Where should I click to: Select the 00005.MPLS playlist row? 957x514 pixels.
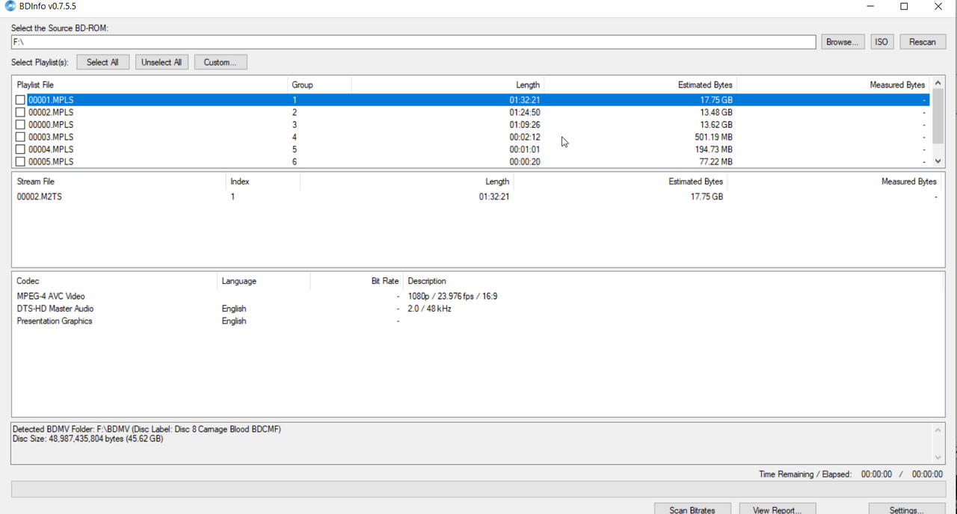pyautogui.click(x=471, y=161)
